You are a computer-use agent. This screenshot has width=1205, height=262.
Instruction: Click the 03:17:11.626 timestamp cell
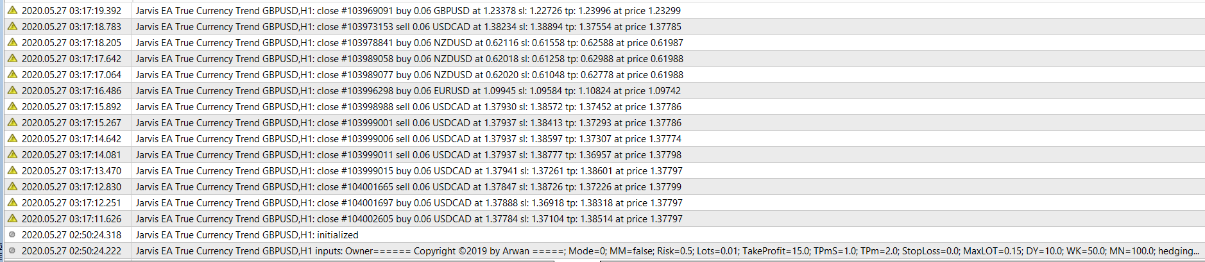(x=71, y=219)
